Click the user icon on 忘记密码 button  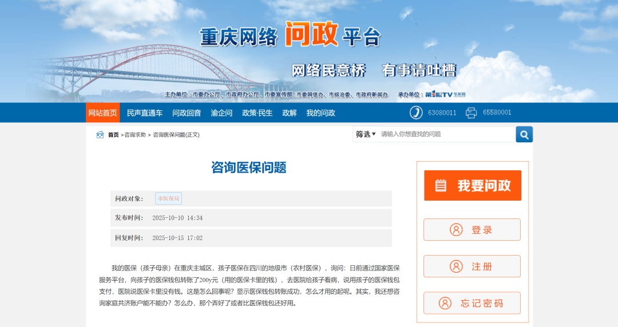pos(445,303)
